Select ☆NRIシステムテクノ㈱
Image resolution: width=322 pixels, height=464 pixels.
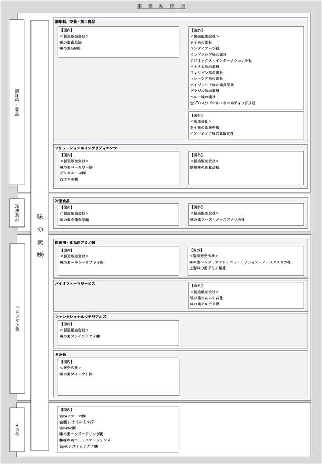[79, 446]
